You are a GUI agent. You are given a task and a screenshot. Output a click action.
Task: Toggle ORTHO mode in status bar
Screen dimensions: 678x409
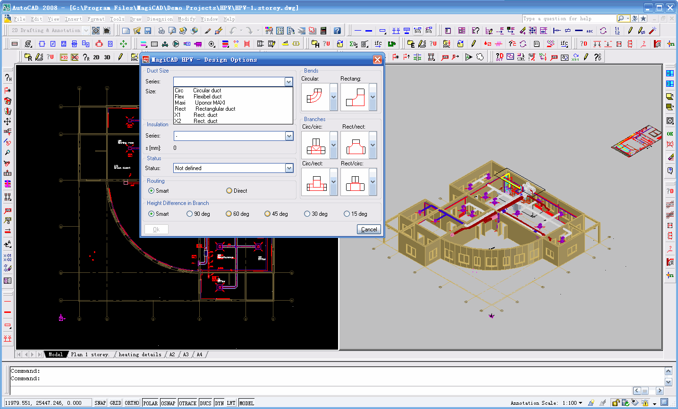coord(132,403)
